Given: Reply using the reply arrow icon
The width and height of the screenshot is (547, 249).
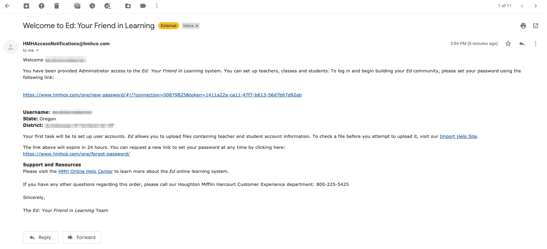Looking at the screenshot, I should 522,44.
